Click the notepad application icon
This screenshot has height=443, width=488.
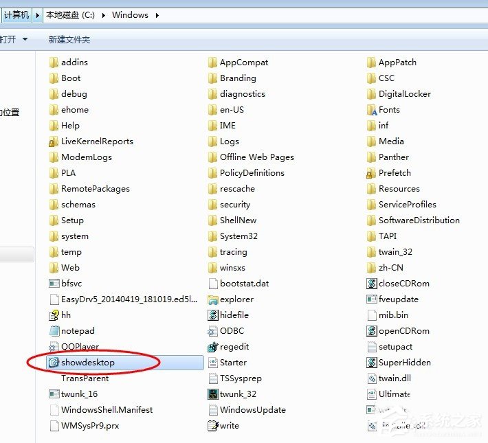click(54, 330)
